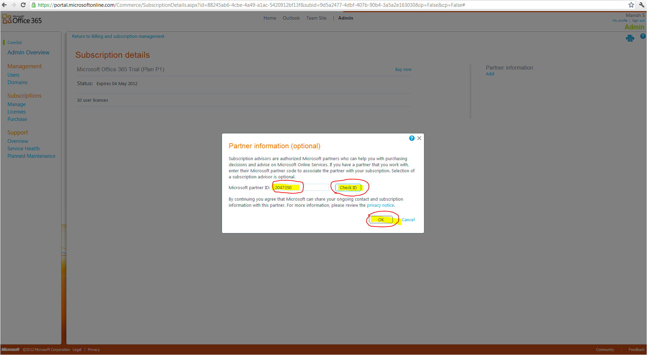Click the Office 365 logo
The height and width of the screenshot is (355, 647).
pos(22,20)
